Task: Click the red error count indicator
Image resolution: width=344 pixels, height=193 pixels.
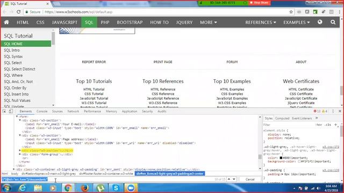Action: [317, 111]
